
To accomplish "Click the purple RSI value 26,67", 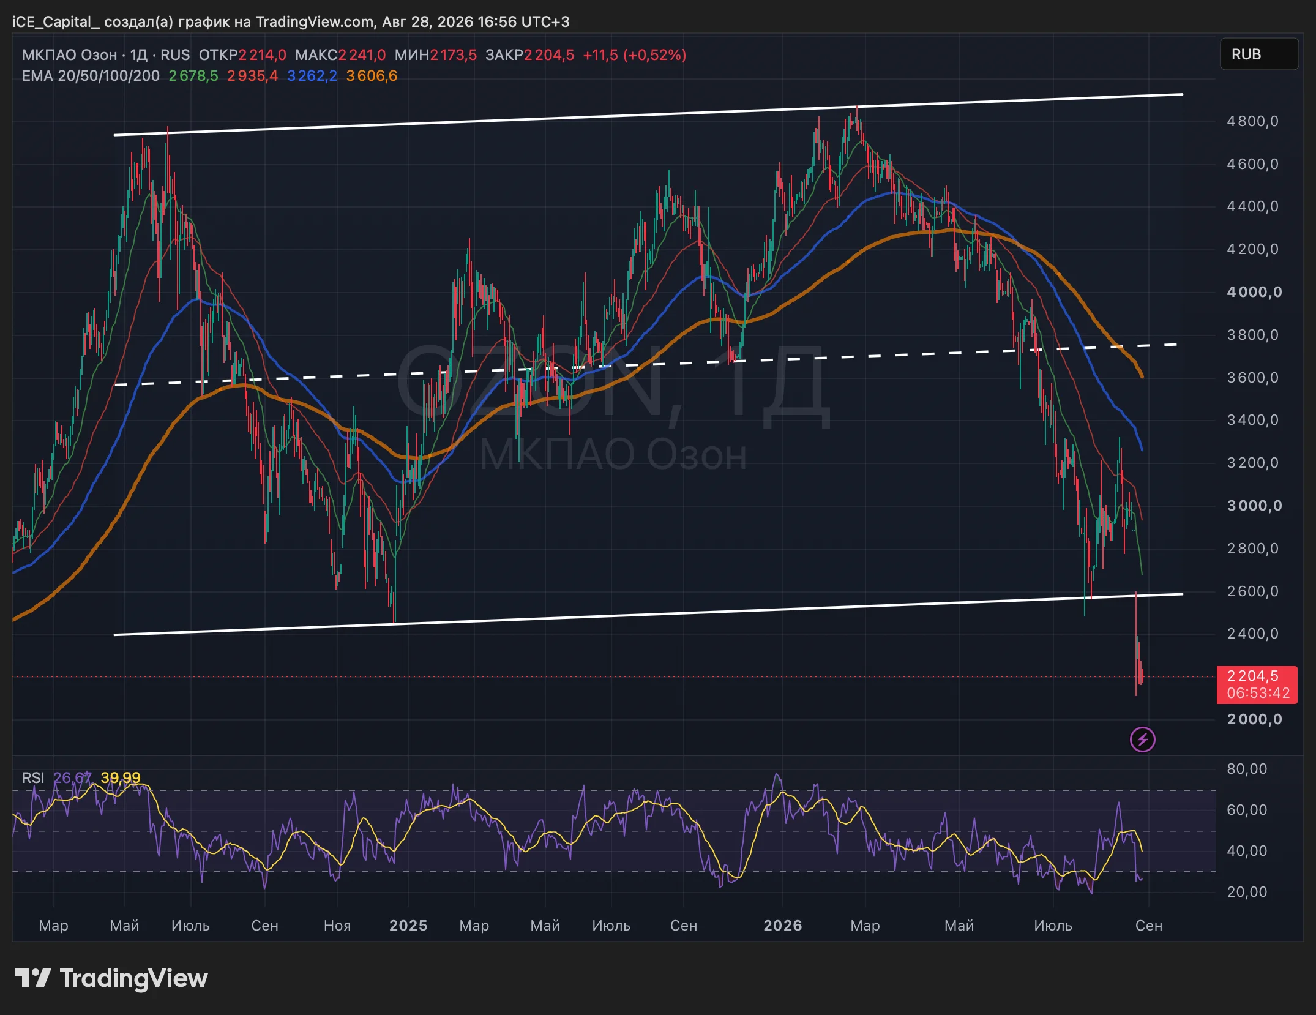I will [x=72, y=778].
